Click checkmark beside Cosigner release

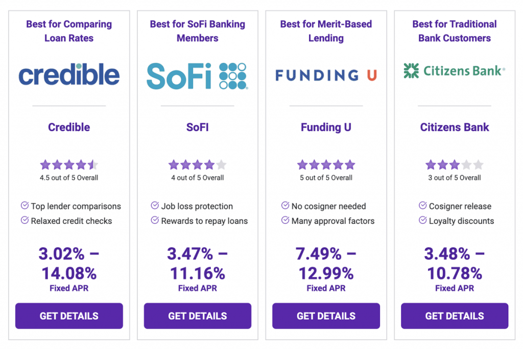pyautogui.click(x=422, y=206)
